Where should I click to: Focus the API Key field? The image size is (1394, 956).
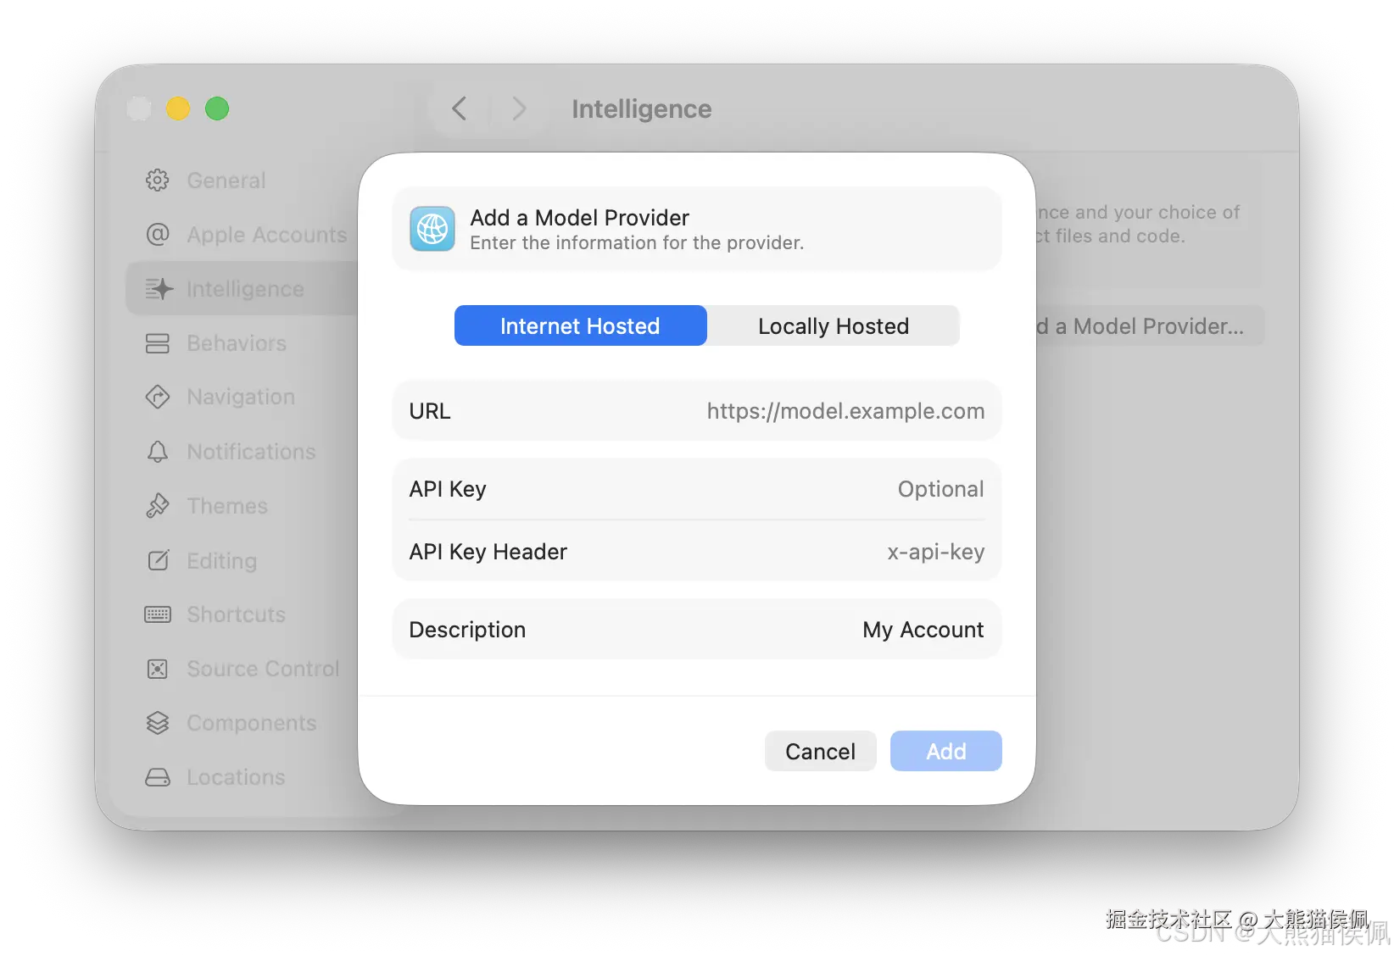697,489
